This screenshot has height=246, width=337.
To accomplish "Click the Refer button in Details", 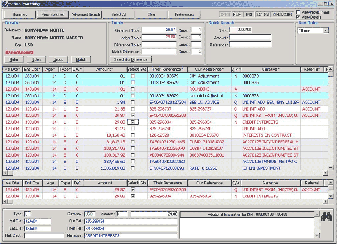I will (x=13, y=60).
